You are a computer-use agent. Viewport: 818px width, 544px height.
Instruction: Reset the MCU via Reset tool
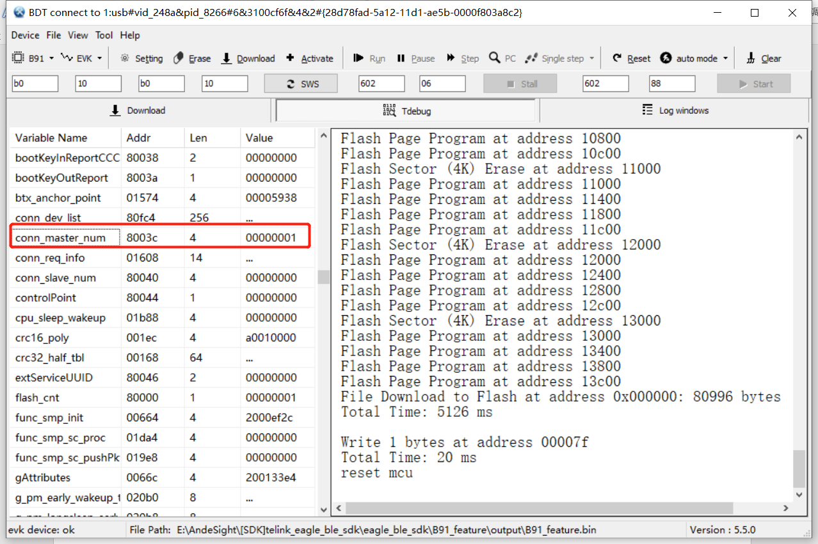(631, 58)
